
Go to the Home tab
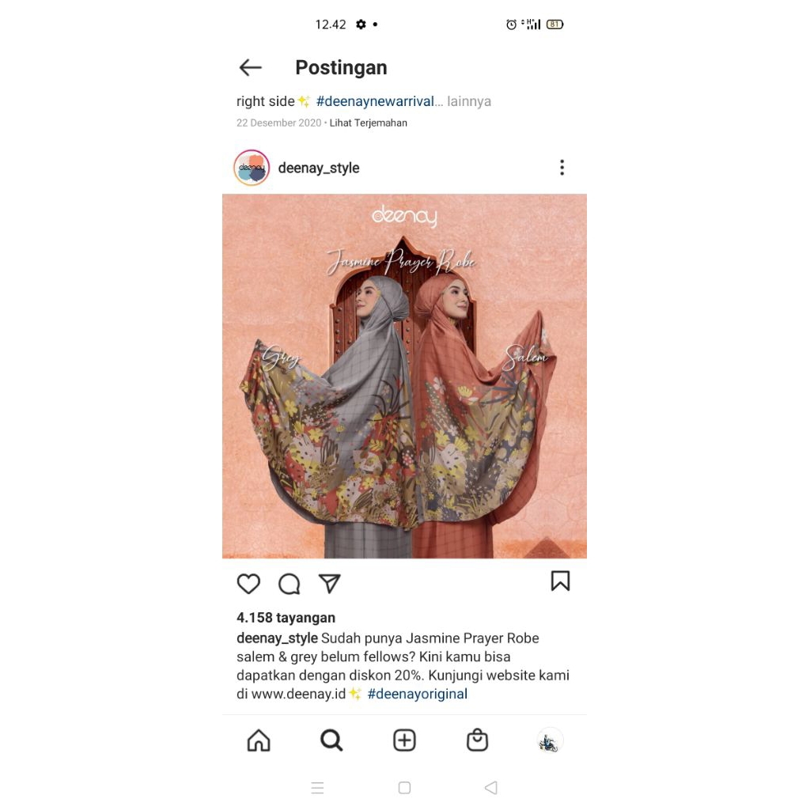(x=259, y=740)
